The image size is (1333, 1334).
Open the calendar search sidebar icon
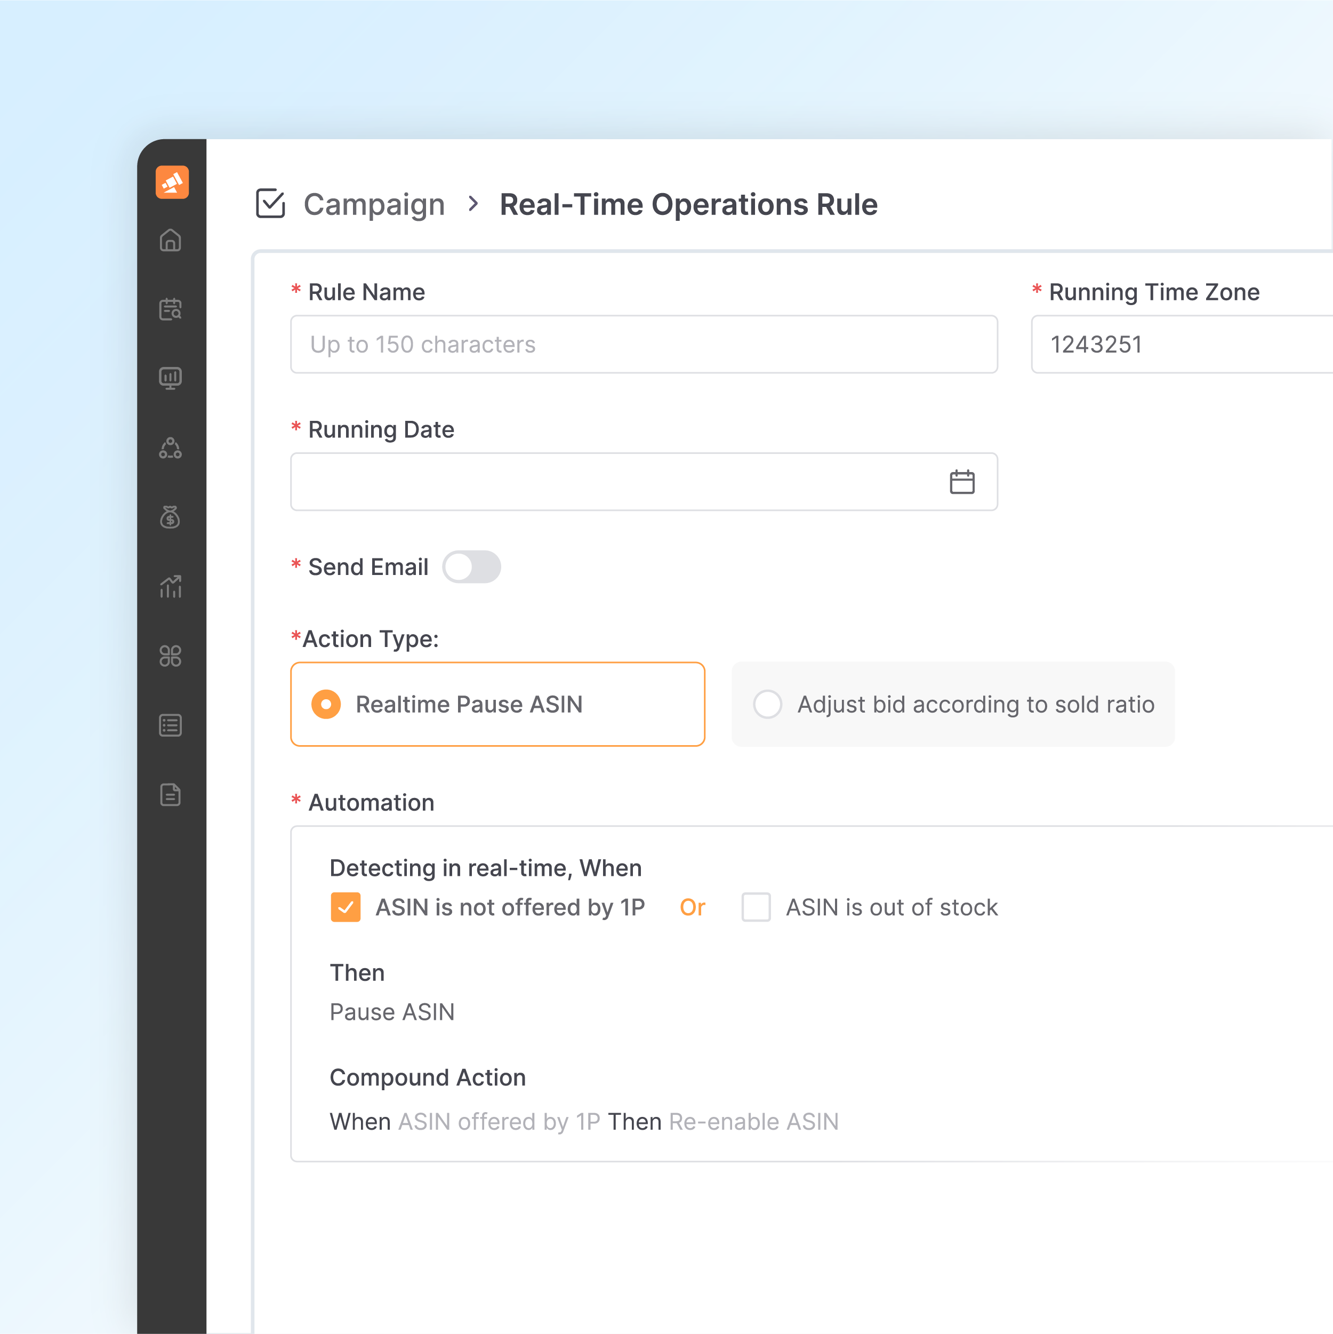point(171,309)
